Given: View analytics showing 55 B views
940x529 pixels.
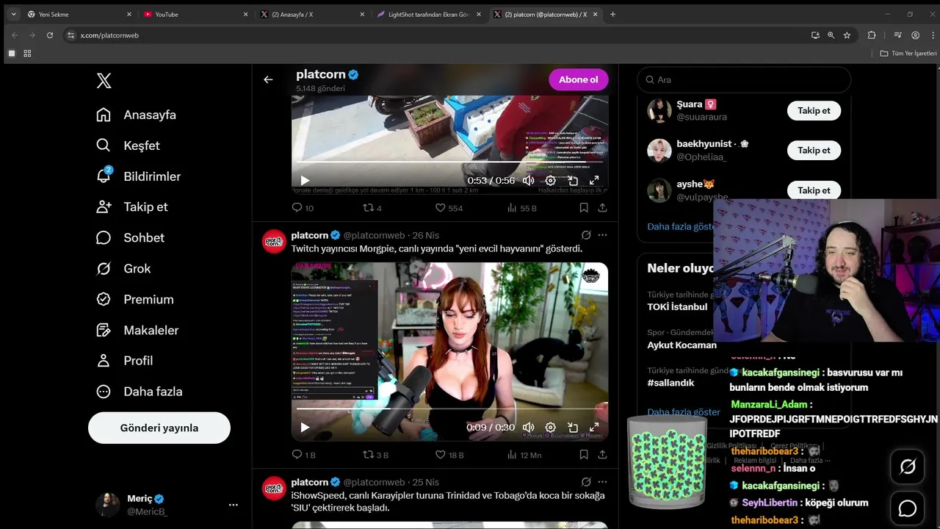Looking at the screenshot, I should point(522,208).
